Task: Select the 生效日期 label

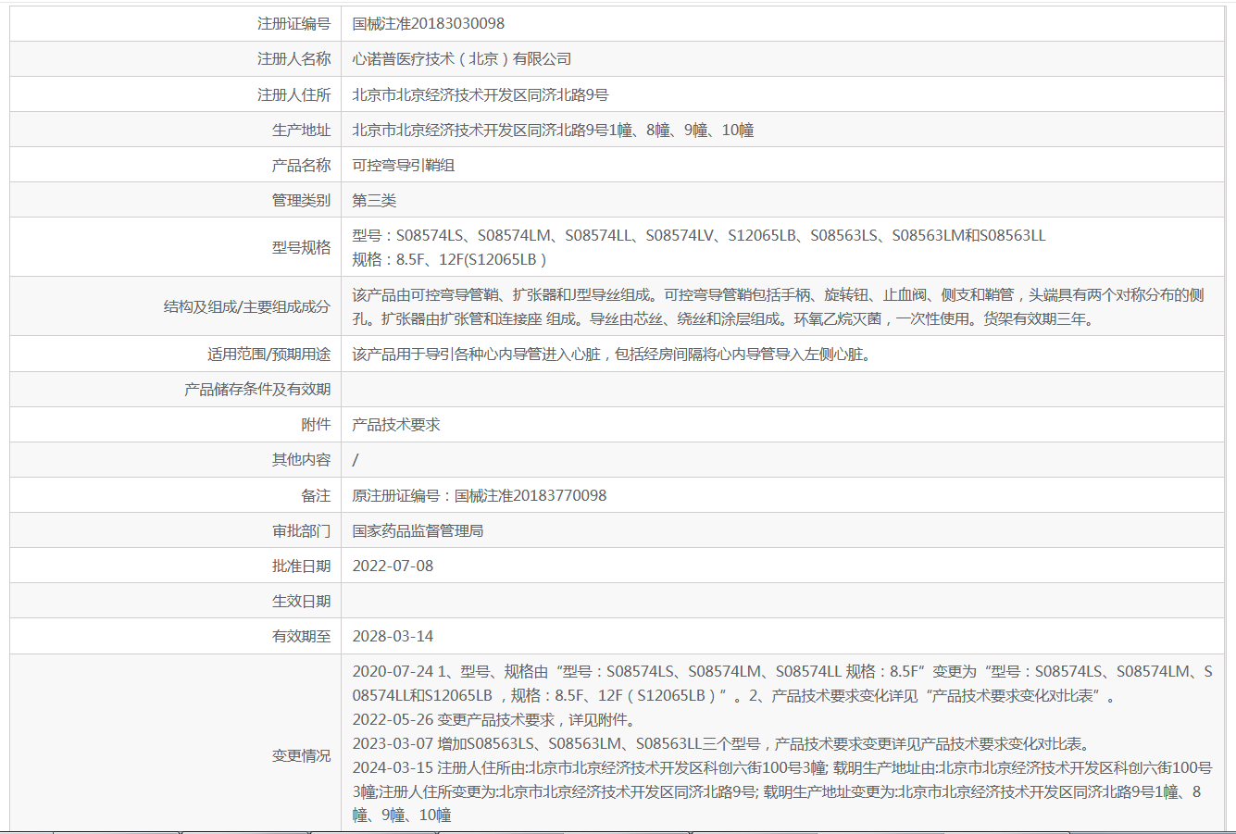Action: coord(301,601)
